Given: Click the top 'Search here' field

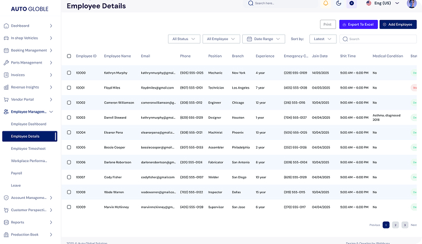Looking at the screenshot, I should (x=280, y=3).
